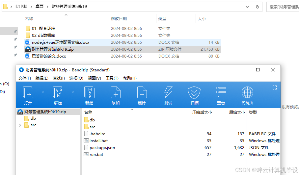Expand the arrow after 此电脑 in breadcrumb
The height and width of the screenshot is (175, 299).
pos(31,7)
